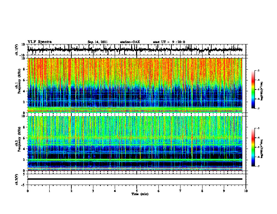The image size is (277, 214).
Task: Click time axis tick label '8'
Action: pyautogui.click(x=202, y=191)
